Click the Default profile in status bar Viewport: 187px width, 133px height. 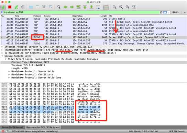[177, 131]
